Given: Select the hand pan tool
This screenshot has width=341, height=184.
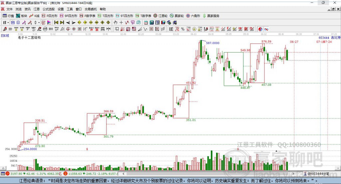Looking at the screenshot, I should [x=116, y=23].
